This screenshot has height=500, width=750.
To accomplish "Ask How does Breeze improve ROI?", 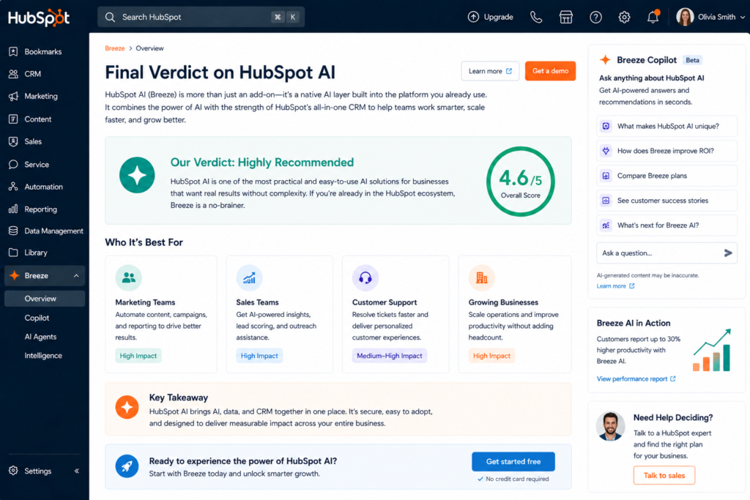I will coord(667,151).
